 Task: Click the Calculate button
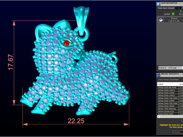[178, 132]
